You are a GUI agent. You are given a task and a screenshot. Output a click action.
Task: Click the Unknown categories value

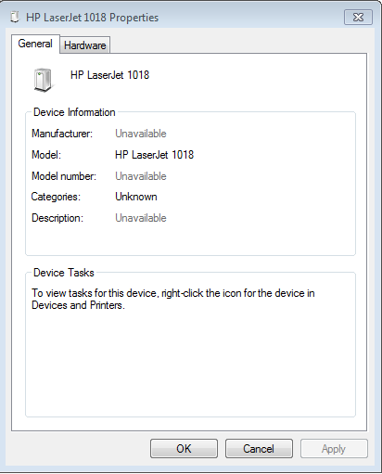136,197
